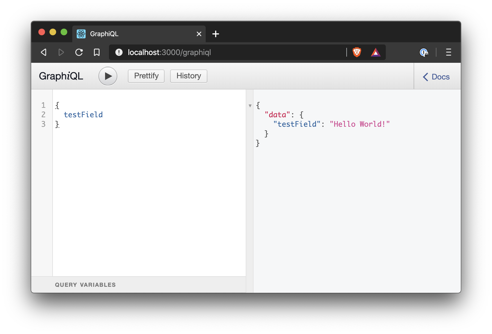Viewport: 492px width, 334px height.
Task: Expand the Query Variables pane
Action: (x=85, y=285)
